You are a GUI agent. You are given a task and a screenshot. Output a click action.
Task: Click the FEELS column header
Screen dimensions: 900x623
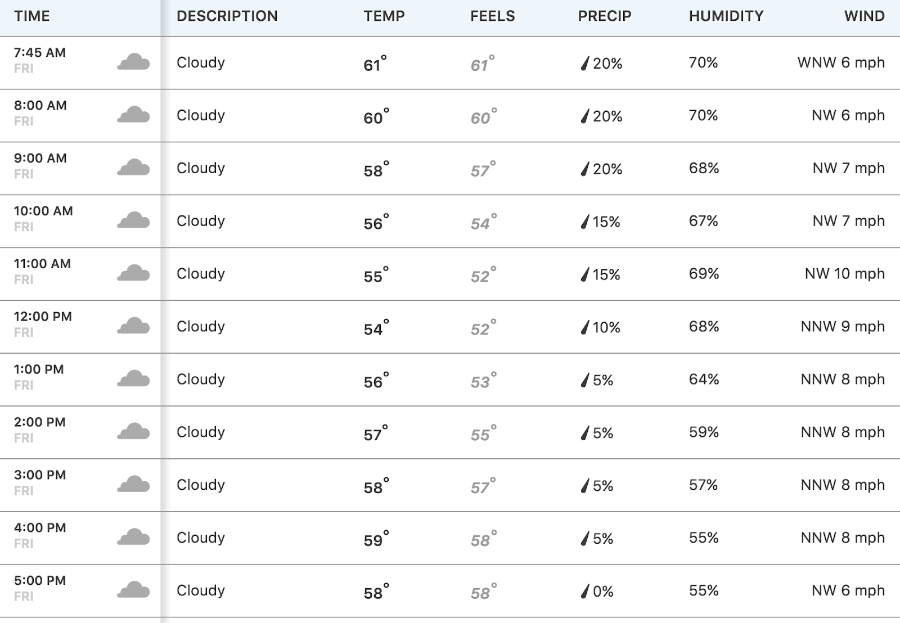click(493, 16)
